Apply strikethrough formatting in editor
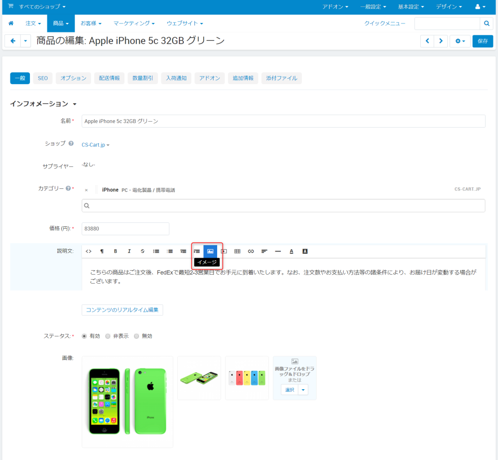The height and width of the screenshot is (460, 498). click(142, 251)
